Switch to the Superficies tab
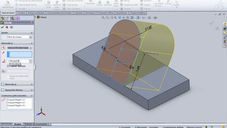The image size is (227, 128). 121,13
